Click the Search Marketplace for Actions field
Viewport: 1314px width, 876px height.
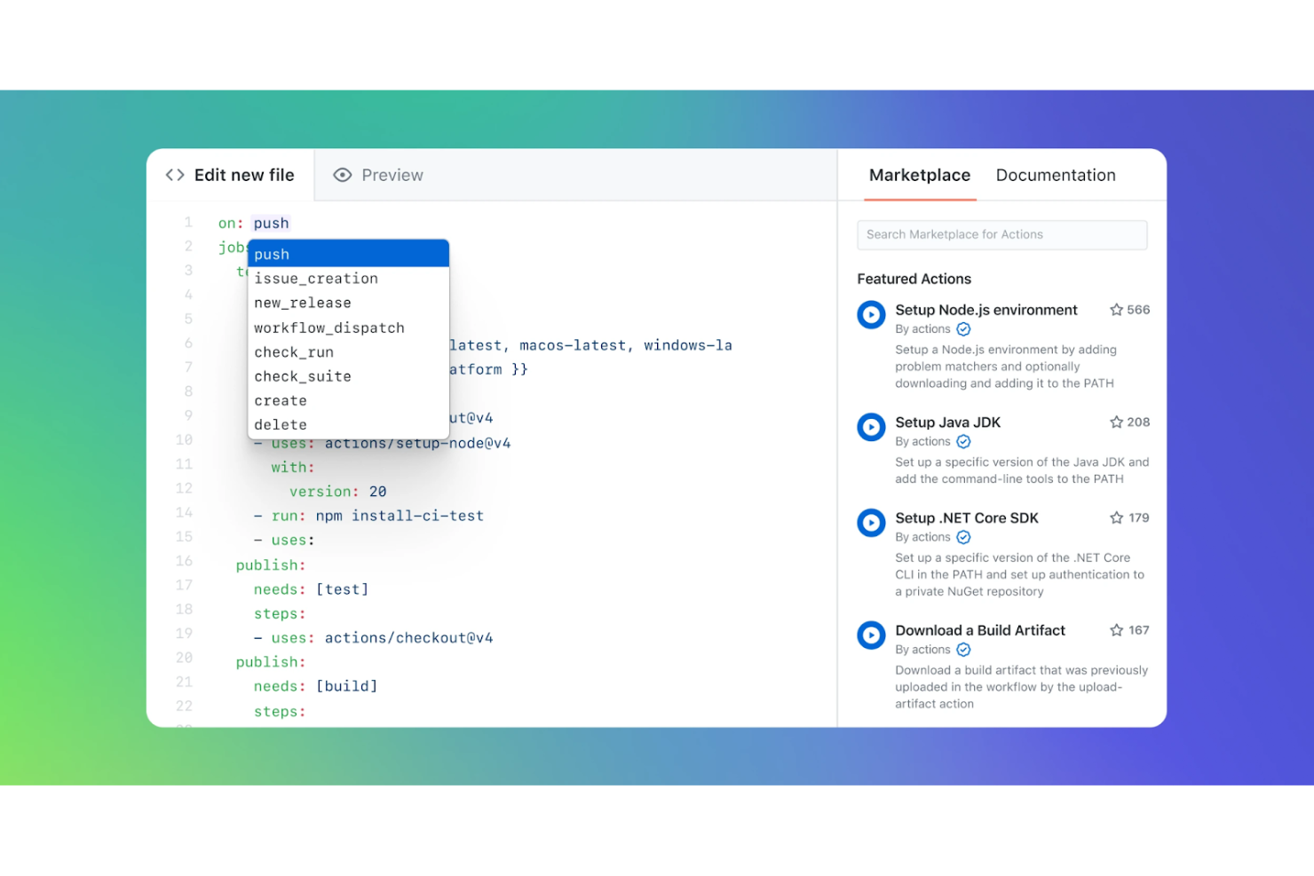click(x=1001, y=234)
